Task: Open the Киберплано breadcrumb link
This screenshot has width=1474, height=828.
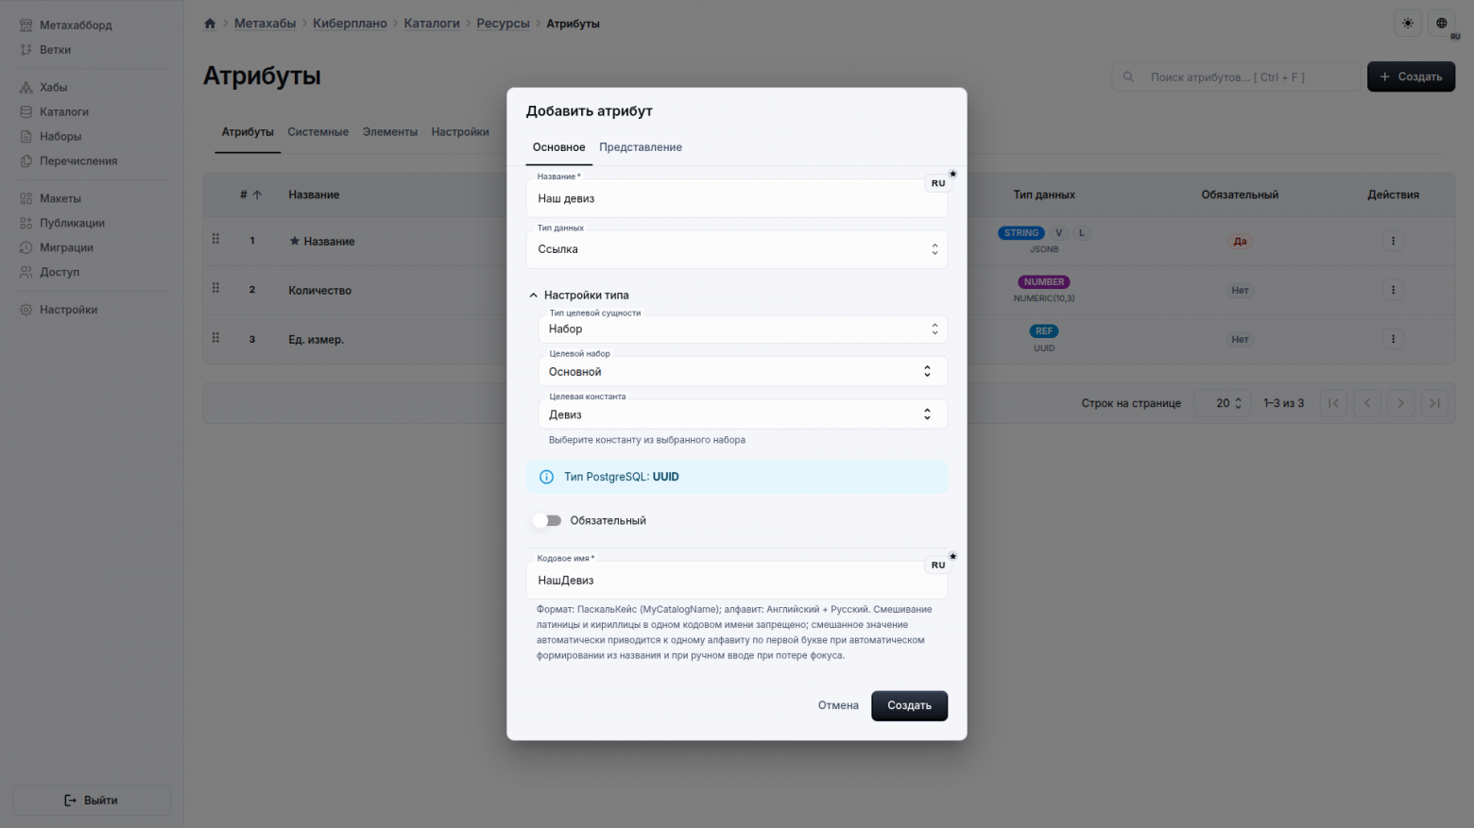Action: tap(351, 23)
